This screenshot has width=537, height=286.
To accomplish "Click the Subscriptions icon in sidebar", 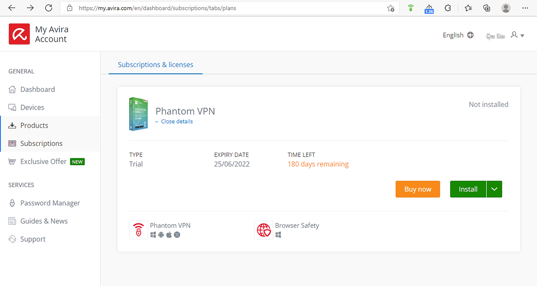I will pyautogui.click(x=12, y=143).
